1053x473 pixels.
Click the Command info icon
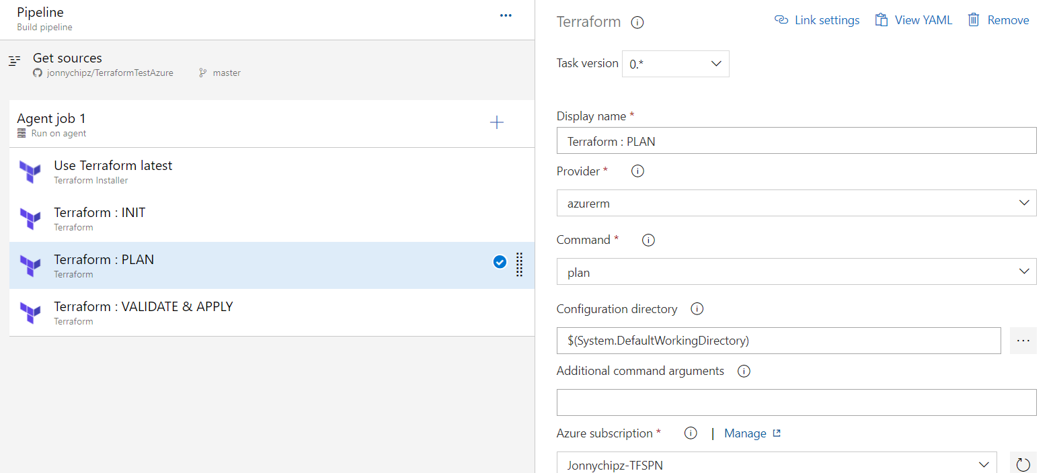(648, 240)
